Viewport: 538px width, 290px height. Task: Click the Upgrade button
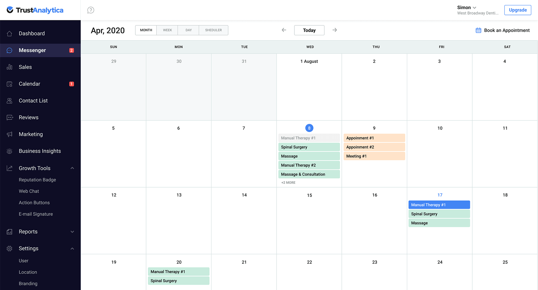point(517,10)
